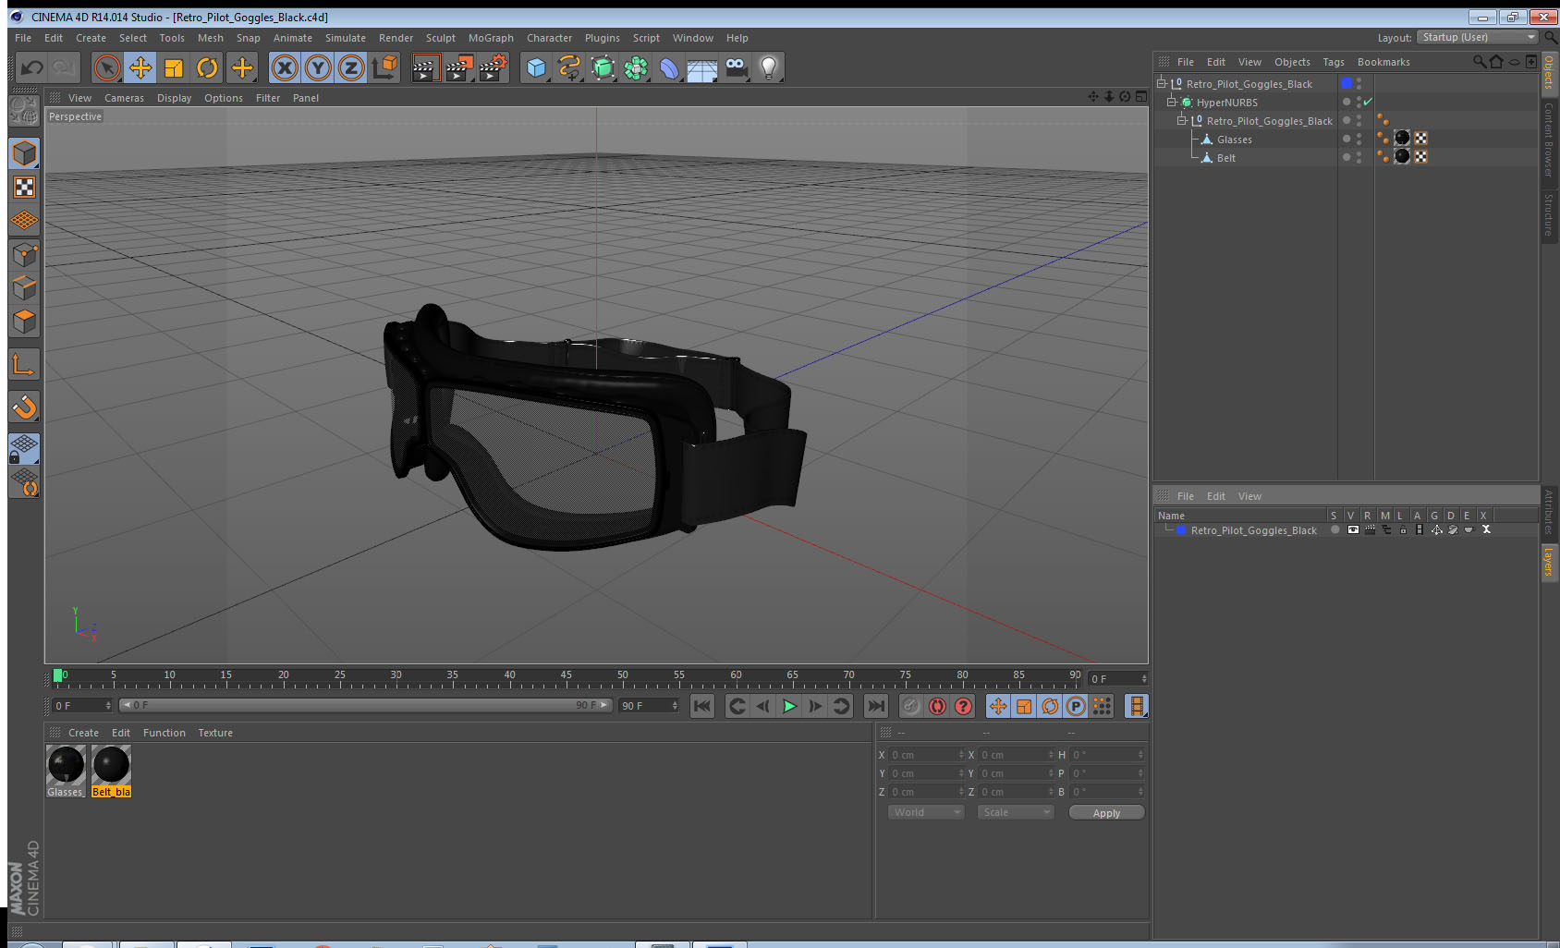
Task: Add a HyperNURBS generator icon
Action: pyautogui.click(x=603, y=67)
